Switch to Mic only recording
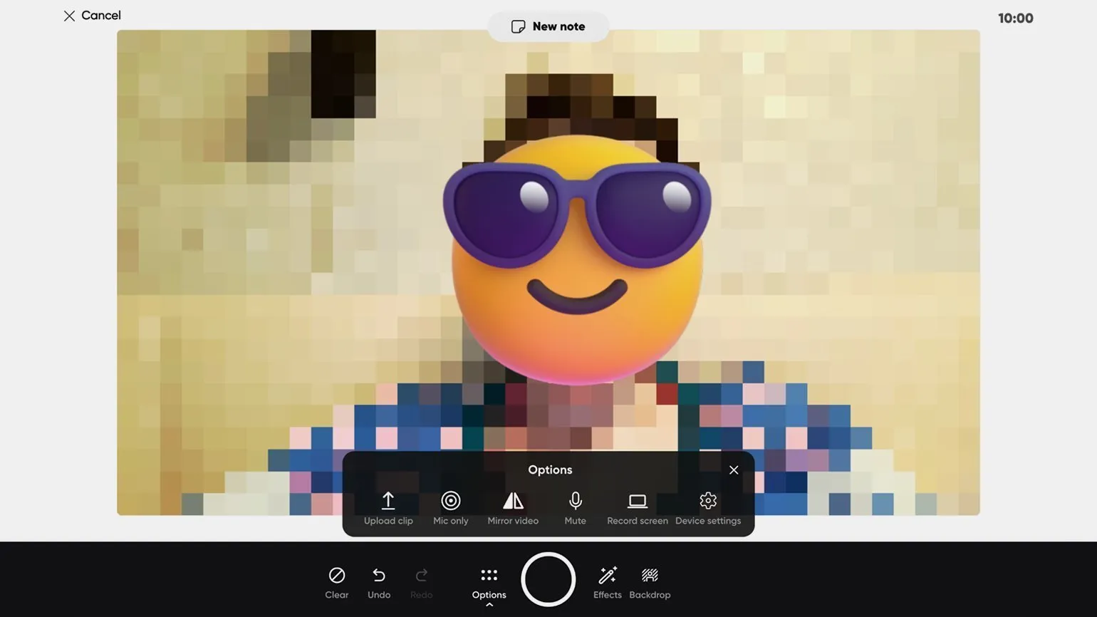The height and width of the screenshot is (617, 1097). click(x=450, y=502)
